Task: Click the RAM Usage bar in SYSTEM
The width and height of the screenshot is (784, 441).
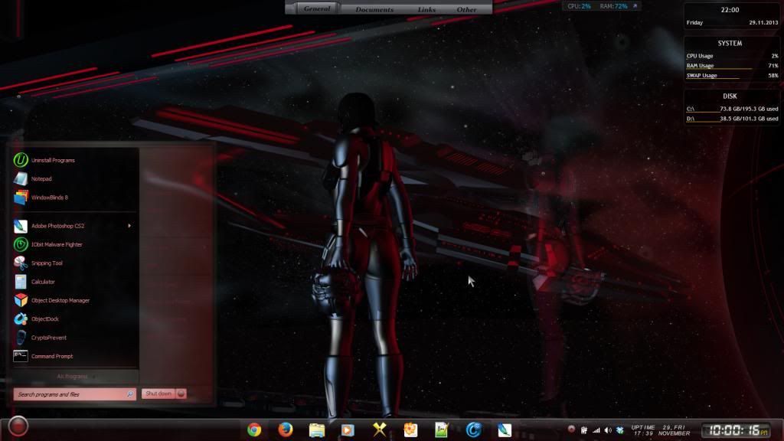Action: (x=732, y=66)
